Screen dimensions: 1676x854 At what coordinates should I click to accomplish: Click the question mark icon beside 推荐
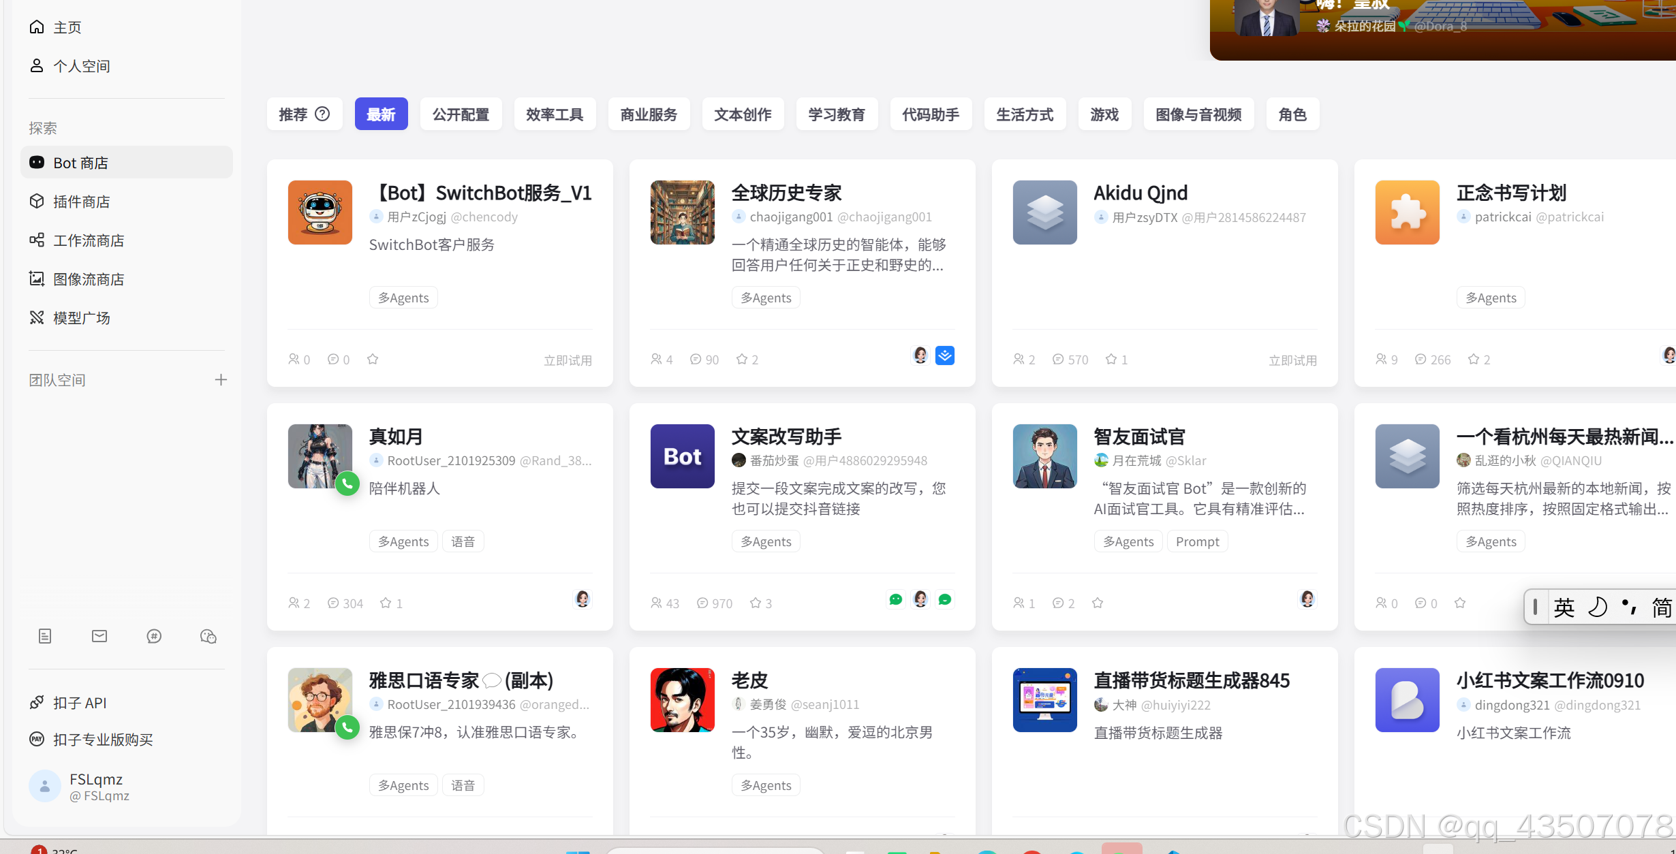tap(323, 114)
